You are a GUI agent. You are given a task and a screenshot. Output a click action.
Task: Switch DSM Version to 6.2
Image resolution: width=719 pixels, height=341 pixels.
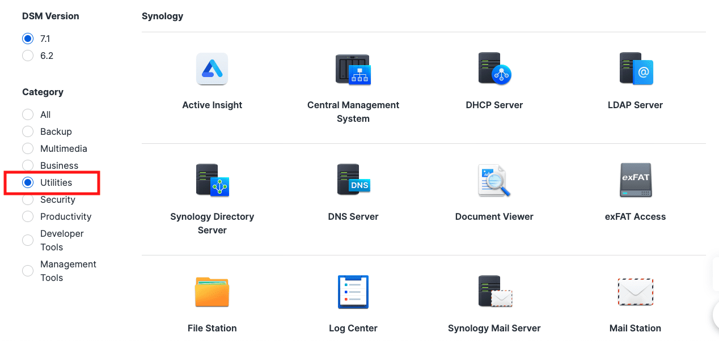(28, 56)
